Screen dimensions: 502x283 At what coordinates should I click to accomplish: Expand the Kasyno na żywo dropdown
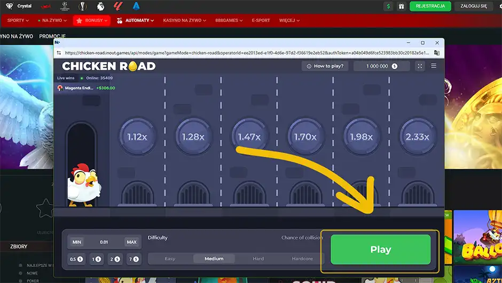(184, 20)
